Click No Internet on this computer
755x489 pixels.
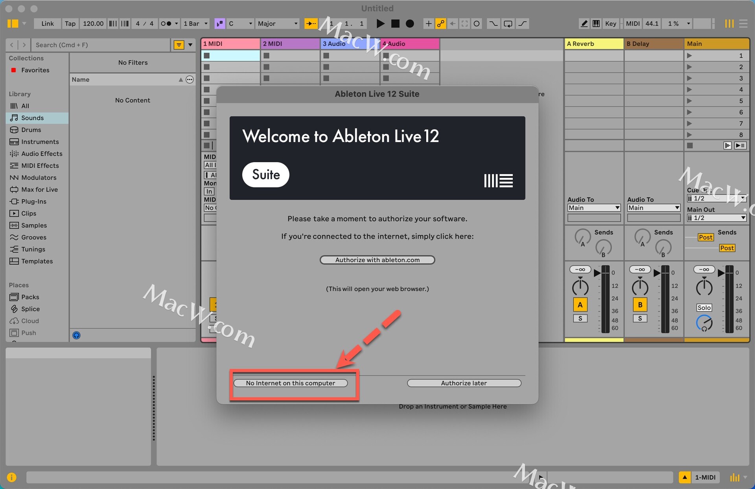pyautogui.click(x=291, y=383)
